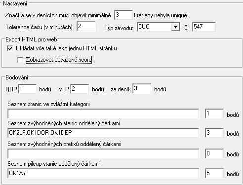The height and width of the screenshot is (185, 243).
Task: Click the field containing OK2LF,OK1DOR,OK1DEP
Action: (x=103, y=133)
